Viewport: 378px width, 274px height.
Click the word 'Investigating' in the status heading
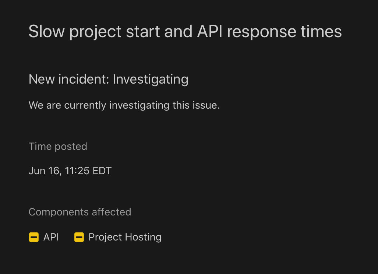click(x=151, y=80)
